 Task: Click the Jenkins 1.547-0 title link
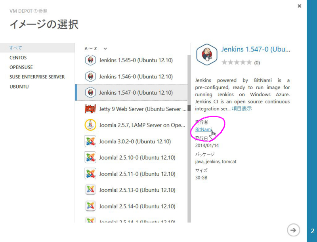256,49
